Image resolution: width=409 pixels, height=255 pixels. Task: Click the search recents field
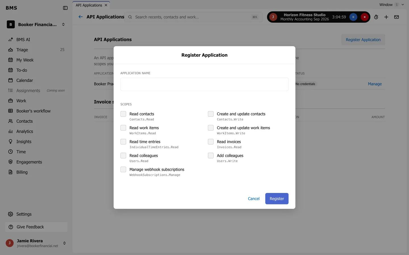coord(193,17)
